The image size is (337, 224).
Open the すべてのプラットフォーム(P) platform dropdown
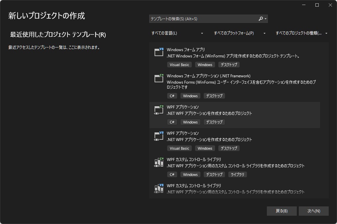(x=240, y=33)
